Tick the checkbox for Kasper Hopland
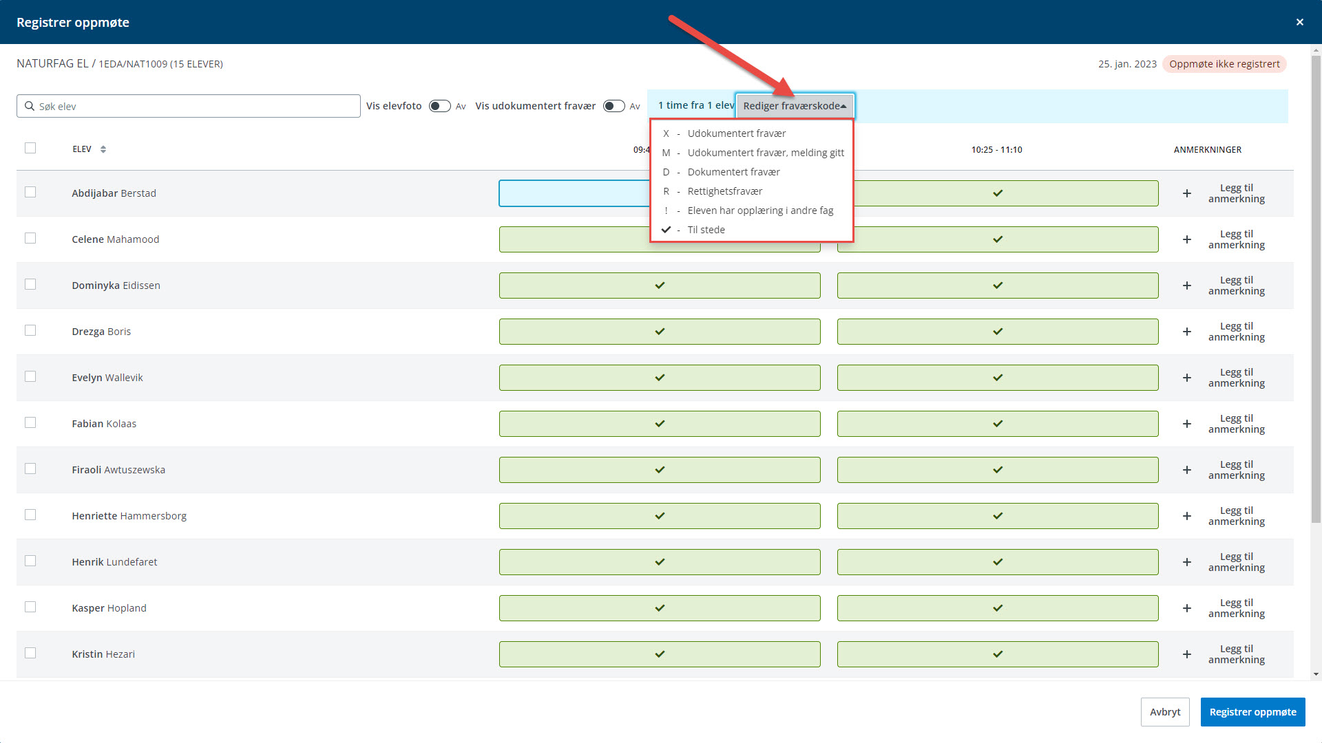 click(30, 607)
